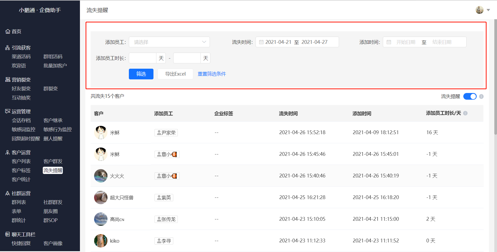Open 客户画像 in the sidebar
Image resolution: width=497 pixels, height=252 pixels.
click(53, 243)
